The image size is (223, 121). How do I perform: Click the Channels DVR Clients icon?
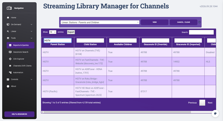(10, 66)
